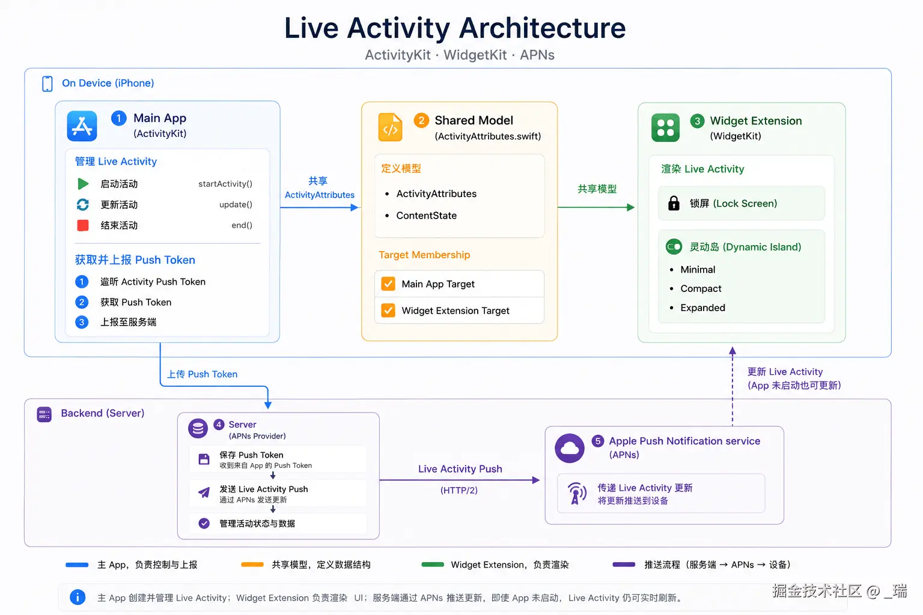Click the "定义模型" heading
This screenshot has width=923, height=615.
(x=401, y=169)
